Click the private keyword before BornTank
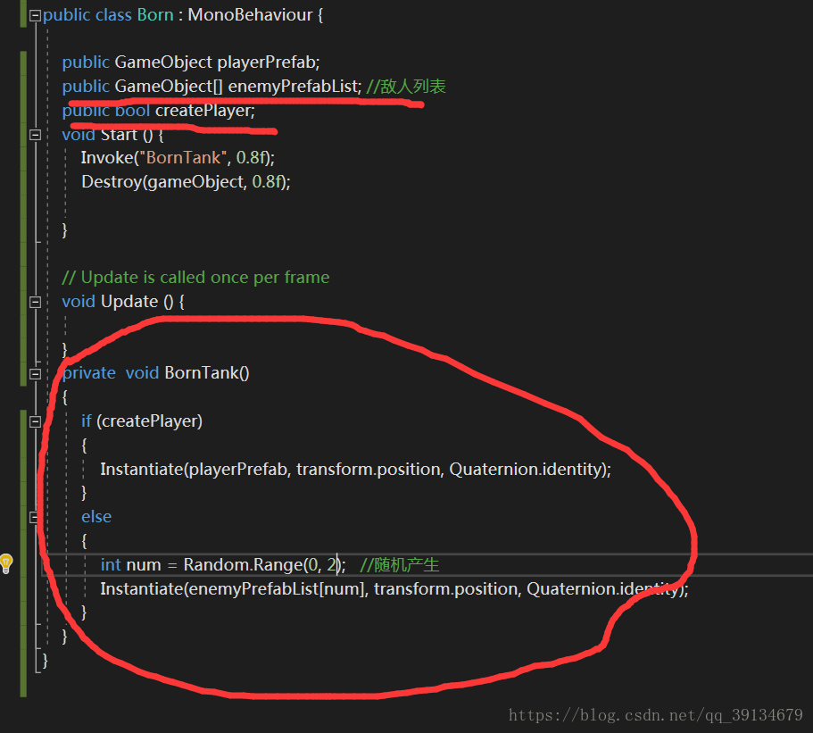This screenshot has height=733, width=813. click(x=88, y=373)
